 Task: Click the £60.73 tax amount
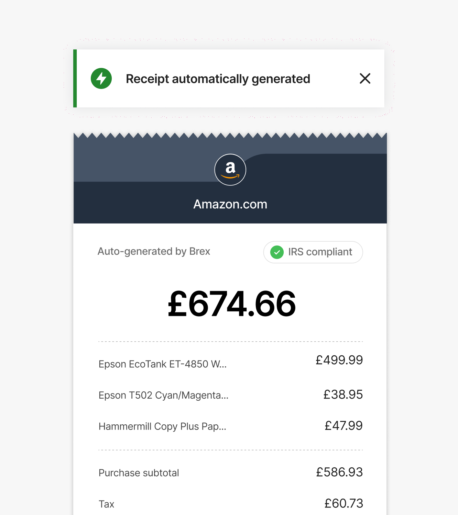coord(343,504)
